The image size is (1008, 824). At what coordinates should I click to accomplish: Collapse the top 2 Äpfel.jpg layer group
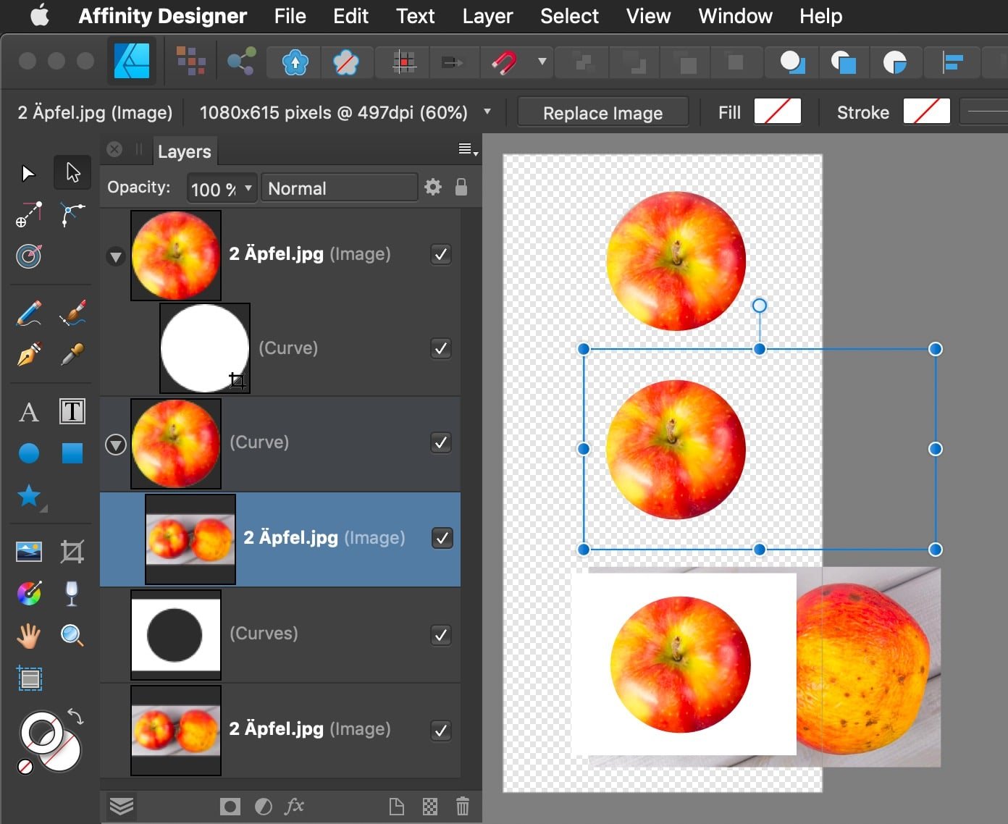(x=116, y=256)
